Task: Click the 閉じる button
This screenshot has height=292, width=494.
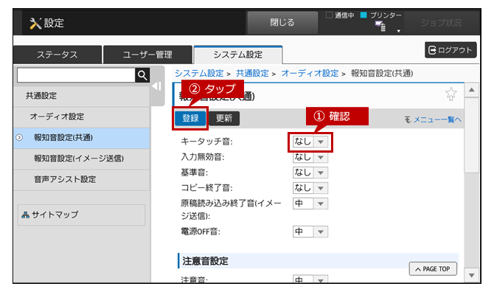Action: point(282,23)
